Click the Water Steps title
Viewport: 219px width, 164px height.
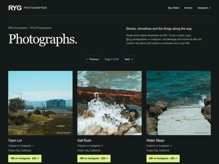click(x=155, y=141)
